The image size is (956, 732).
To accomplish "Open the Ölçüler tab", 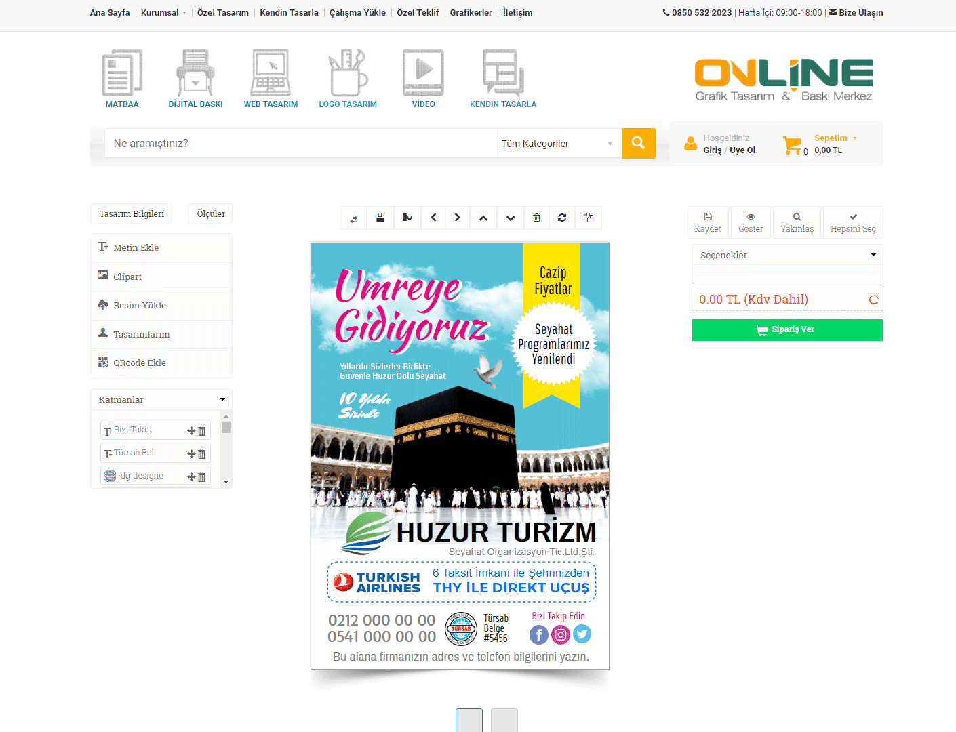I will pos(211,213).
